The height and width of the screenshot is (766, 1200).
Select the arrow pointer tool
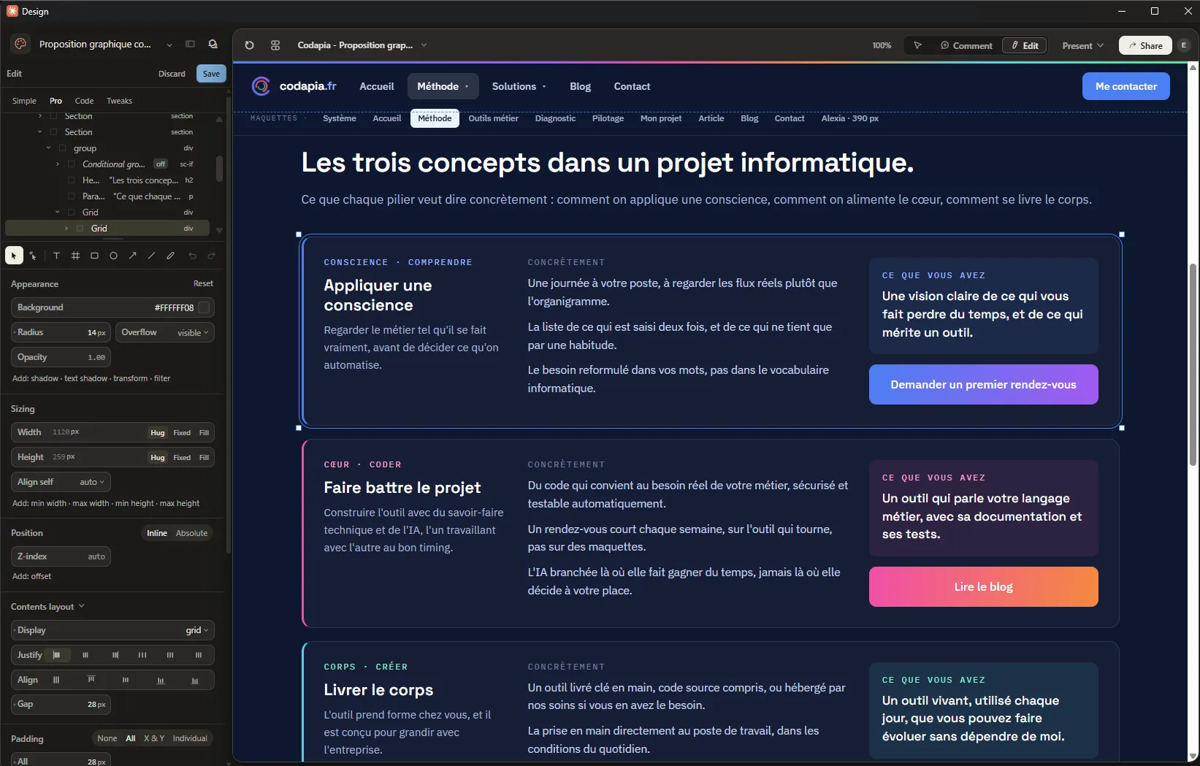coord(14,256)
